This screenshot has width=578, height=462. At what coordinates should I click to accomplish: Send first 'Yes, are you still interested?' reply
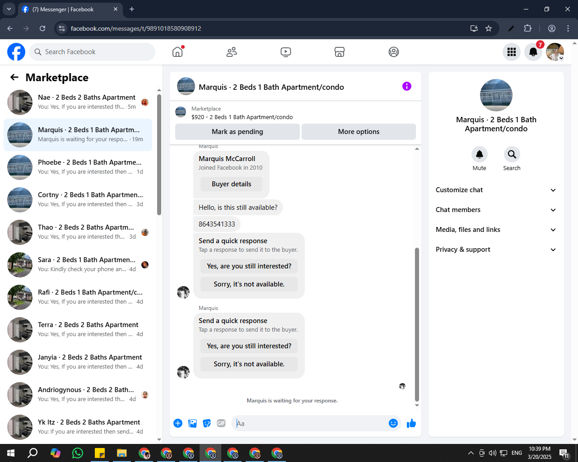249,266
